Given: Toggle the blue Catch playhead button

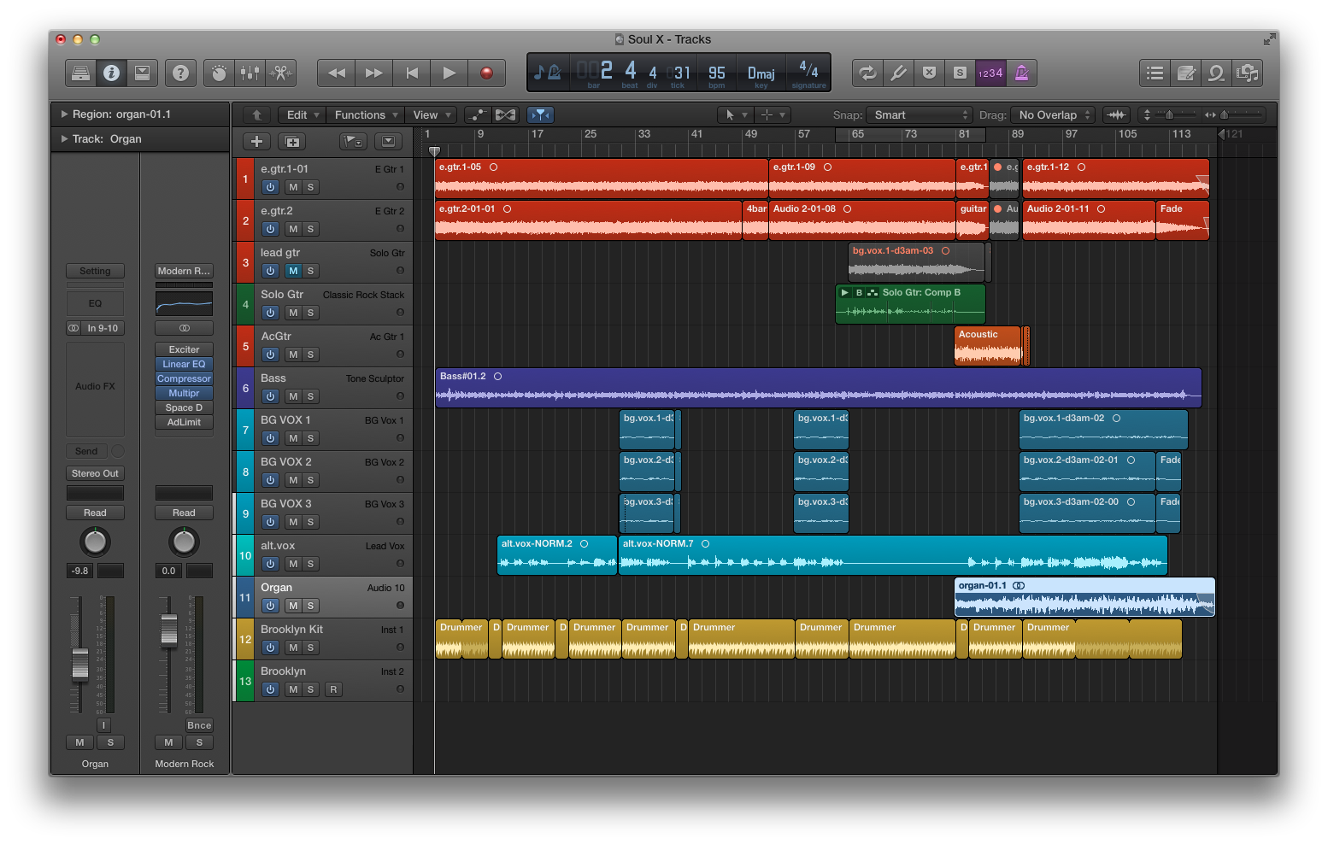Looking at the screenshot, I should tap(541, 114).
